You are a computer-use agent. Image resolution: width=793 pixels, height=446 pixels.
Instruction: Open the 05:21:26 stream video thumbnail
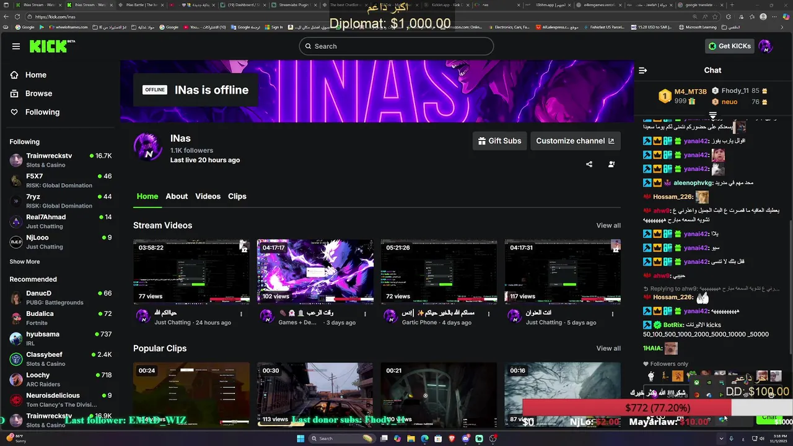point(439,271)
